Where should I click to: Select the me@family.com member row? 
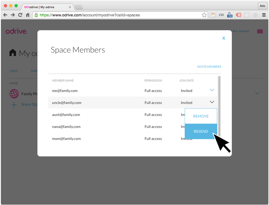pos(133,91)
